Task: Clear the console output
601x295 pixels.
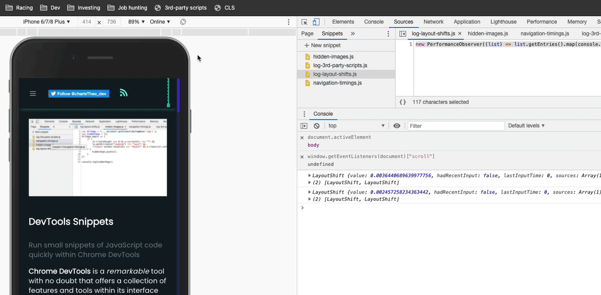Action: click(317, 126)
